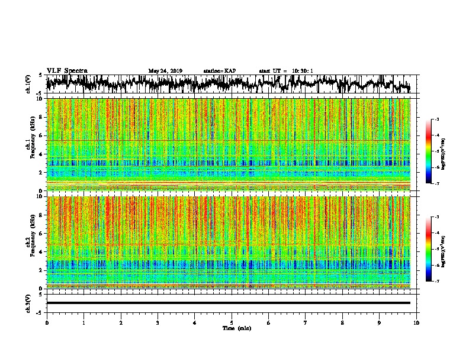
Task: Click the time axis tick label '7'
Action: (306, 322)
